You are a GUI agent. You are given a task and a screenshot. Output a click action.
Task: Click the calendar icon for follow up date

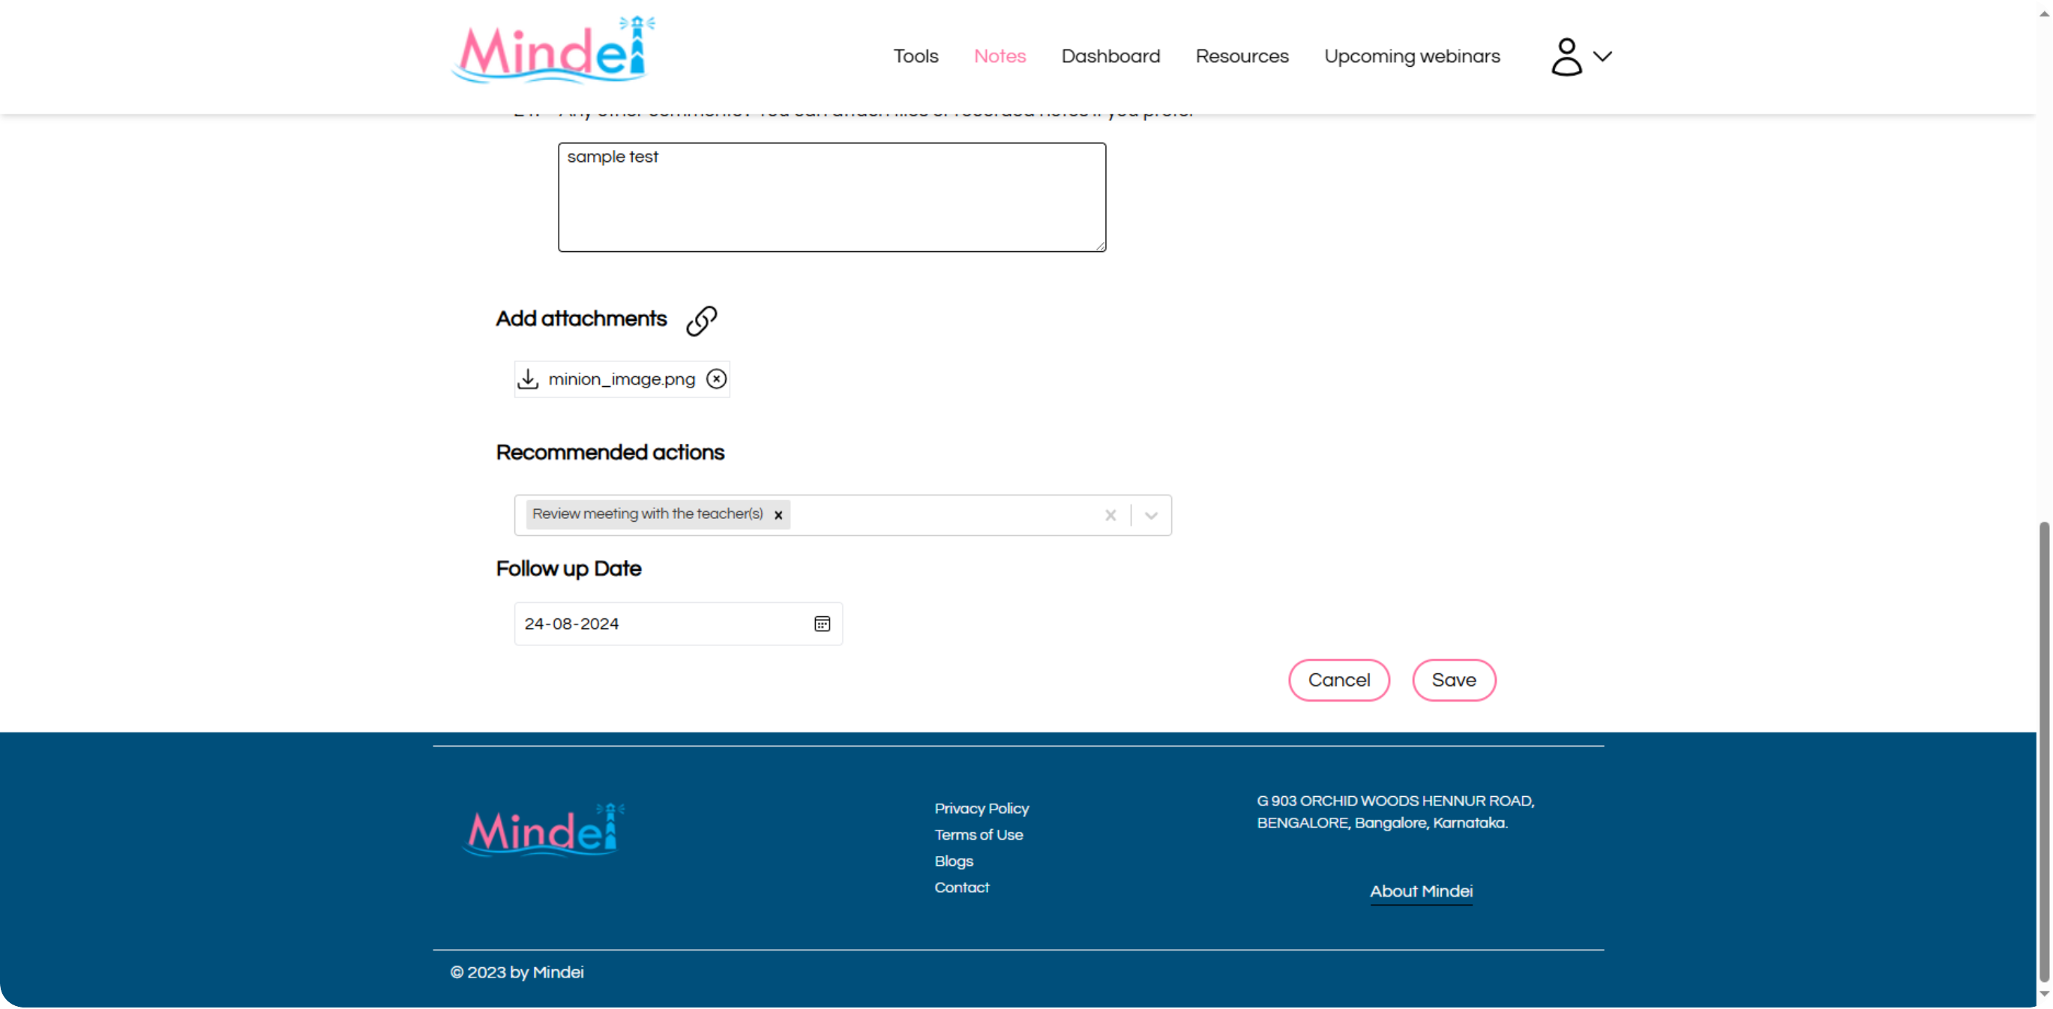[823, 623]
